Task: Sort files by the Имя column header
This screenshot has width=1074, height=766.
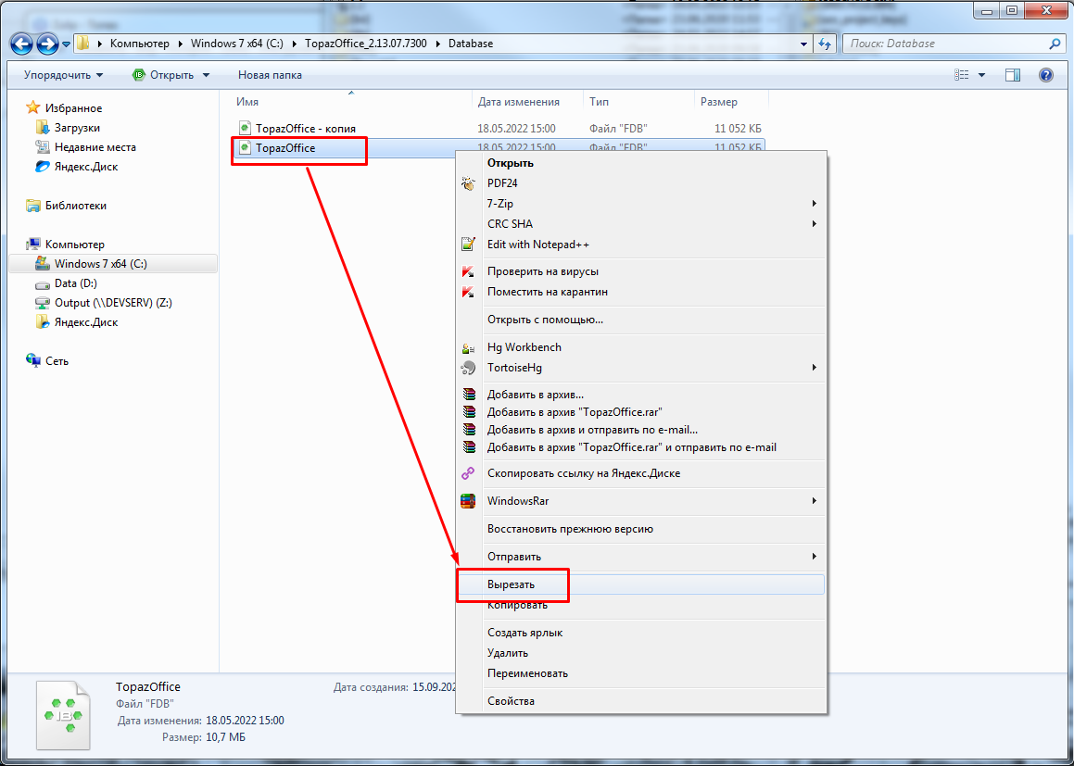Action: (x=352, y=102)
